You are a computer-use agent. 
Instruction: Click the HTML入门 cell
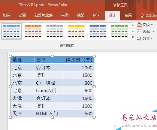(49, 113)
